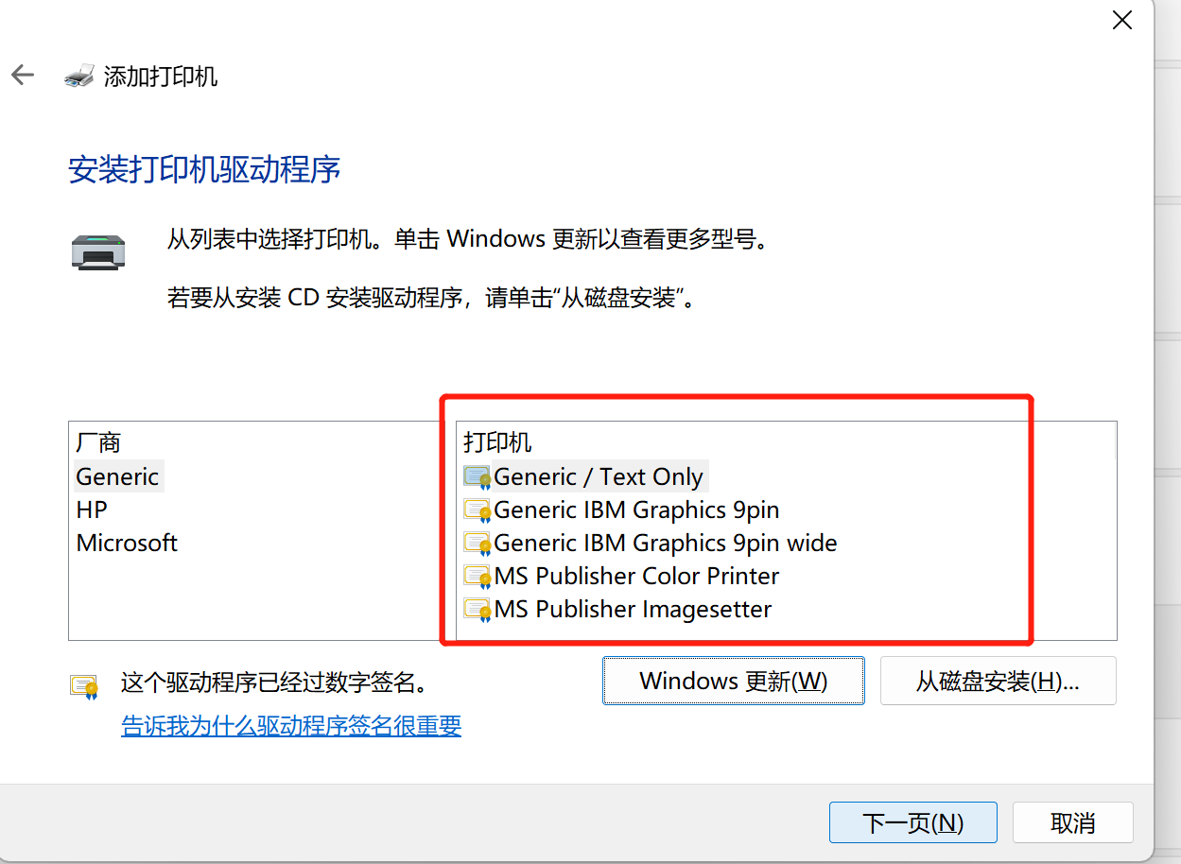
Task: Choose Generic IBM Graphics 9pin wide printer
Action: (x=665, y=544)
